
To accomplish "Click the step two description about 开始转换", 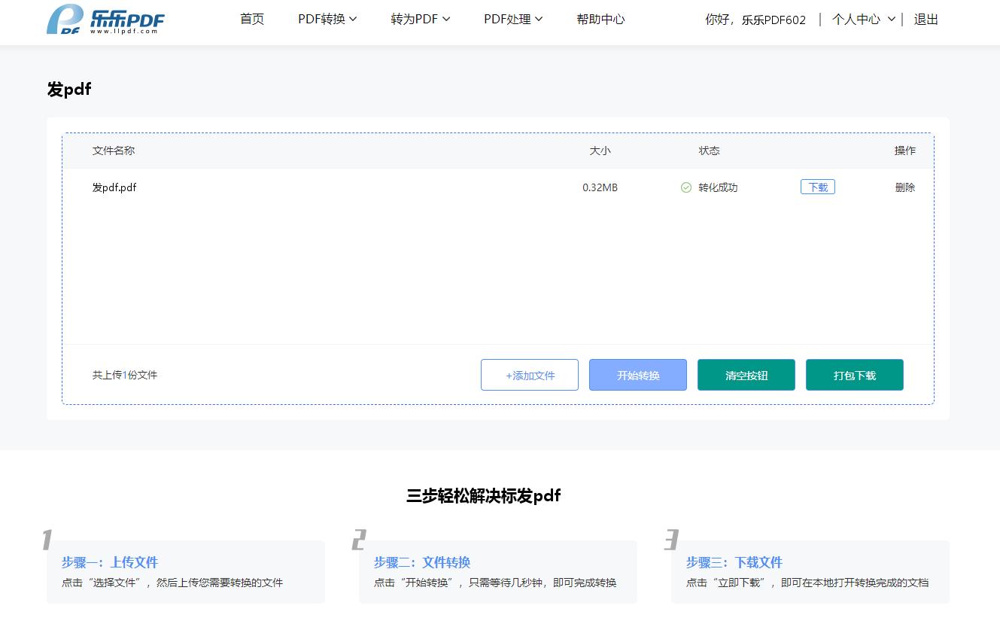I will coord(495,583).
